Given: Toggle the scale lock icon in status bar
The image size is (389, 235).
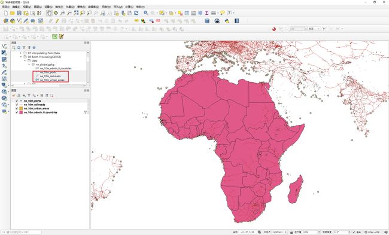Looking at the screenshot, I should tap(291, 232).
